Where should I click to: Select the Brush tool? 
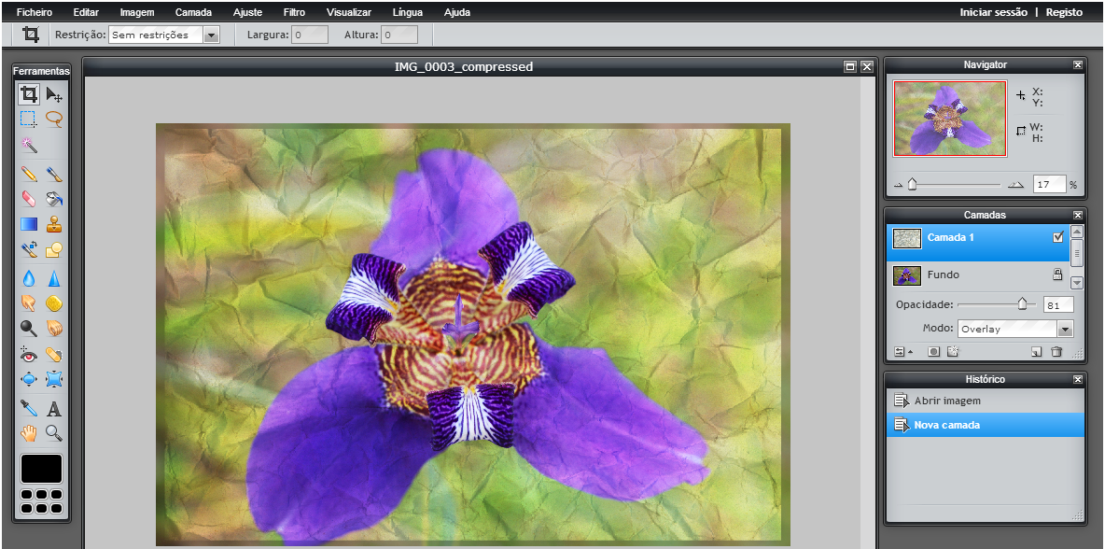[54, 174]
